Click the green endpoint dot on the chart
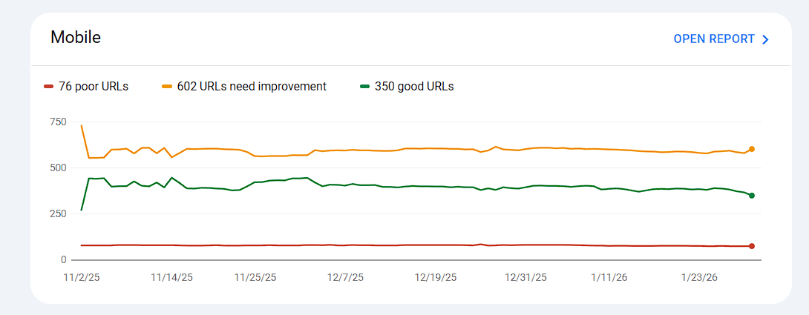 [752, 195]
